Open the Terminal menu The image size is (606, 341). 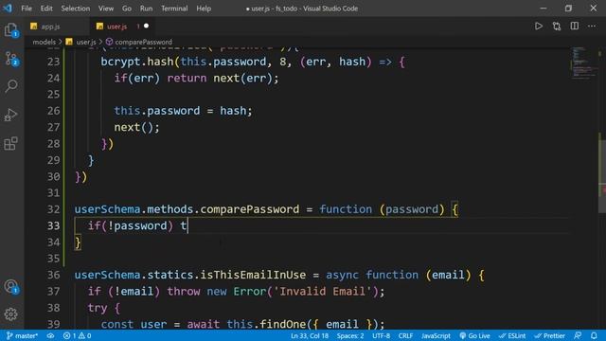pos(174,9)
